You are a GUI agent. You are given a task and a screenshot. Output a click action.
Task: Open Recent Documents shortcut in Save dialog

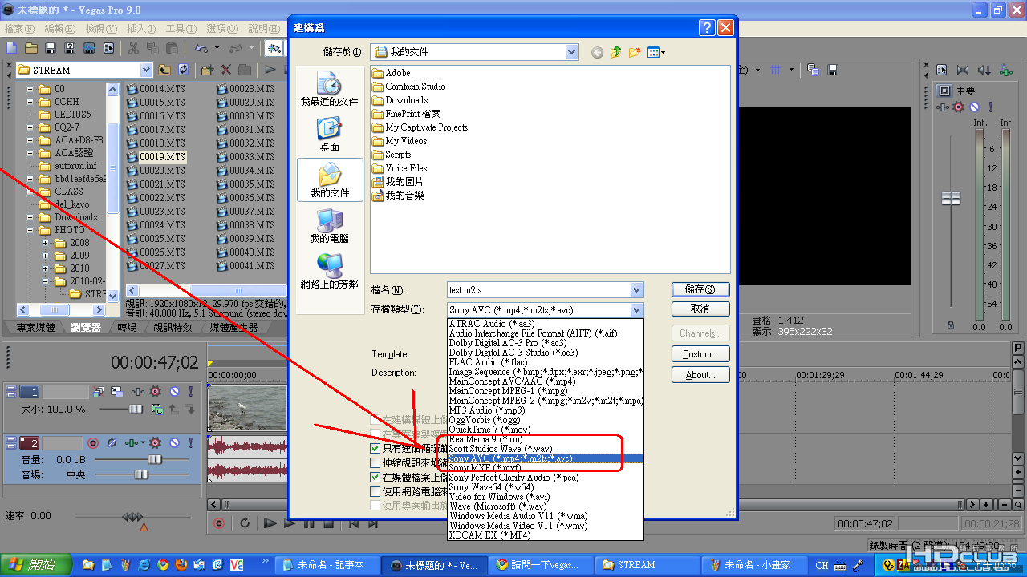pos(329,88)
